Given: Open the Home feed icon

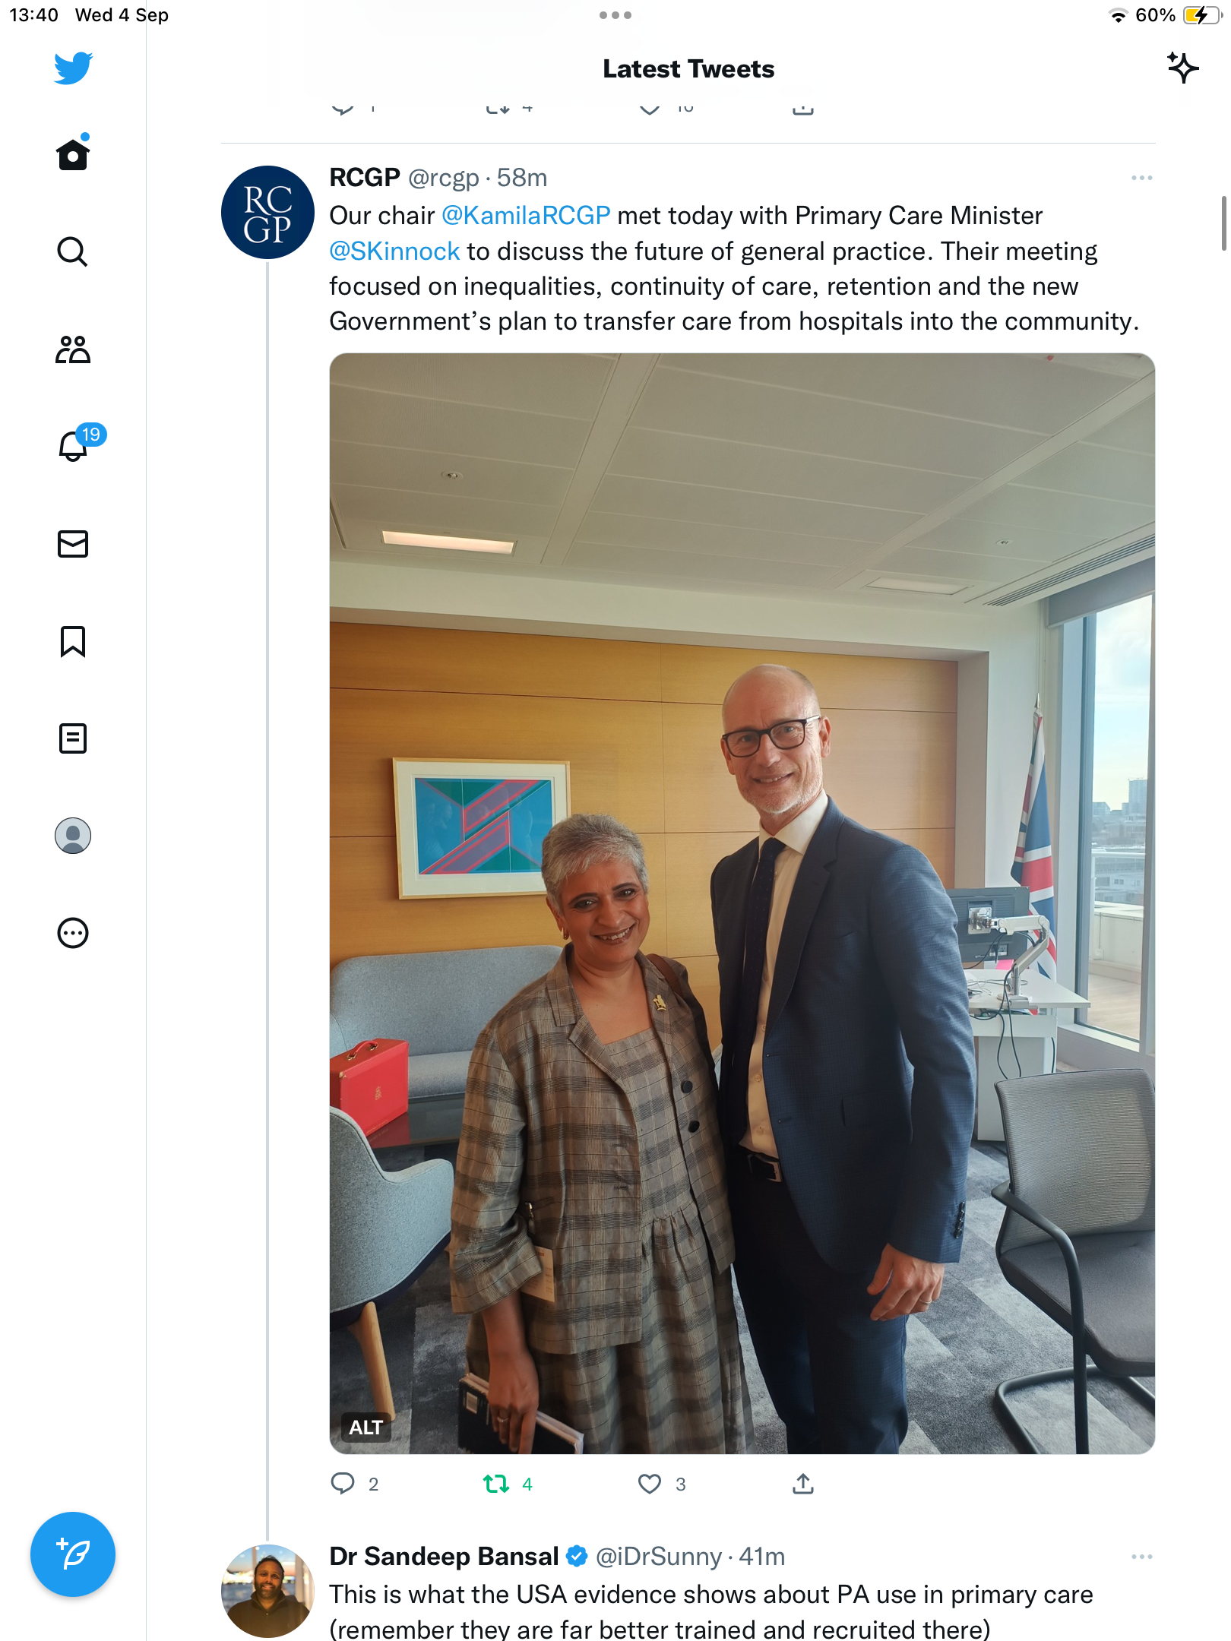Looking at the screenshot, I should (73, 154).
